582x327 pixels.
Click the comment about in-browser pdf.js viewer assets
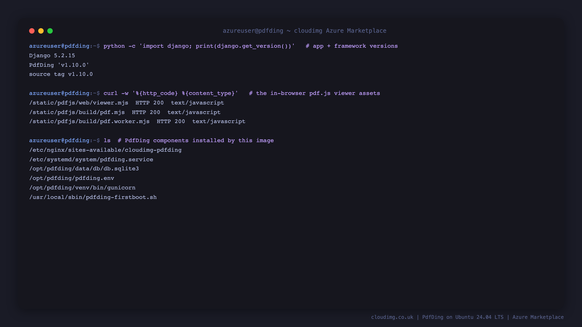point(314,93)
